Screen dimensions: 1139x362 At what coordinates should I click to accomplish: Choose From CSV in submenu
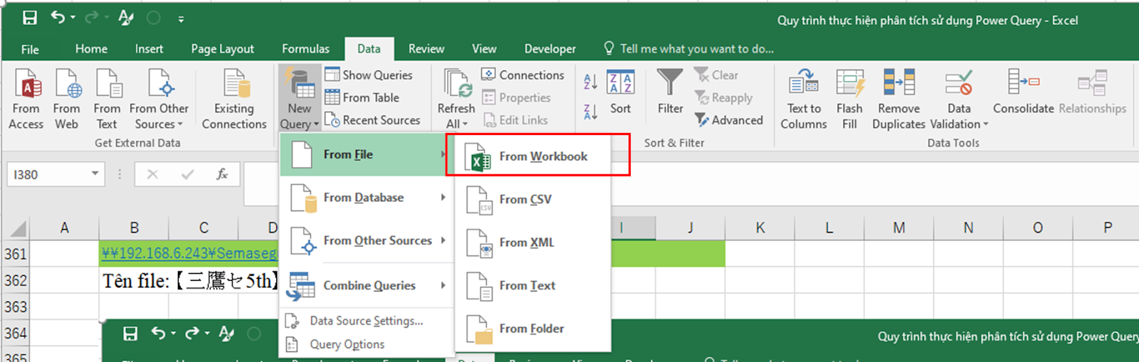[x=532, y=200]
